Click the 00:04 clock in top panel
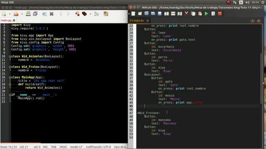Viewport: 266px width, 149px height. tap(255, 2)
